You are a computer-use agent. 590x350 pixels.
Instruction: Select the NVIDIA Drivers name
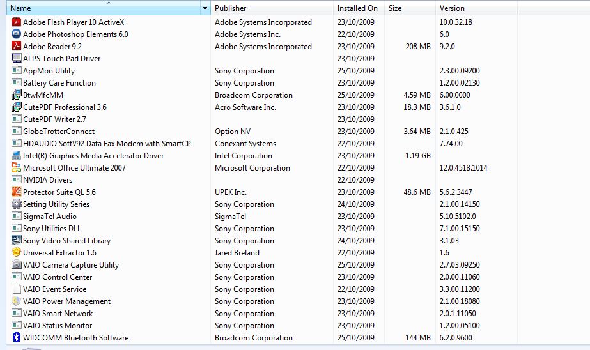pos(47,179)
